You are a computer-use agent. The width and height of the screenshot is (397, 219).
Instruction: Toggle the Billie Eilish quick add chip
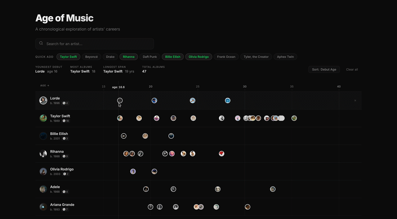pyautogui.click(x=173, y=57)
